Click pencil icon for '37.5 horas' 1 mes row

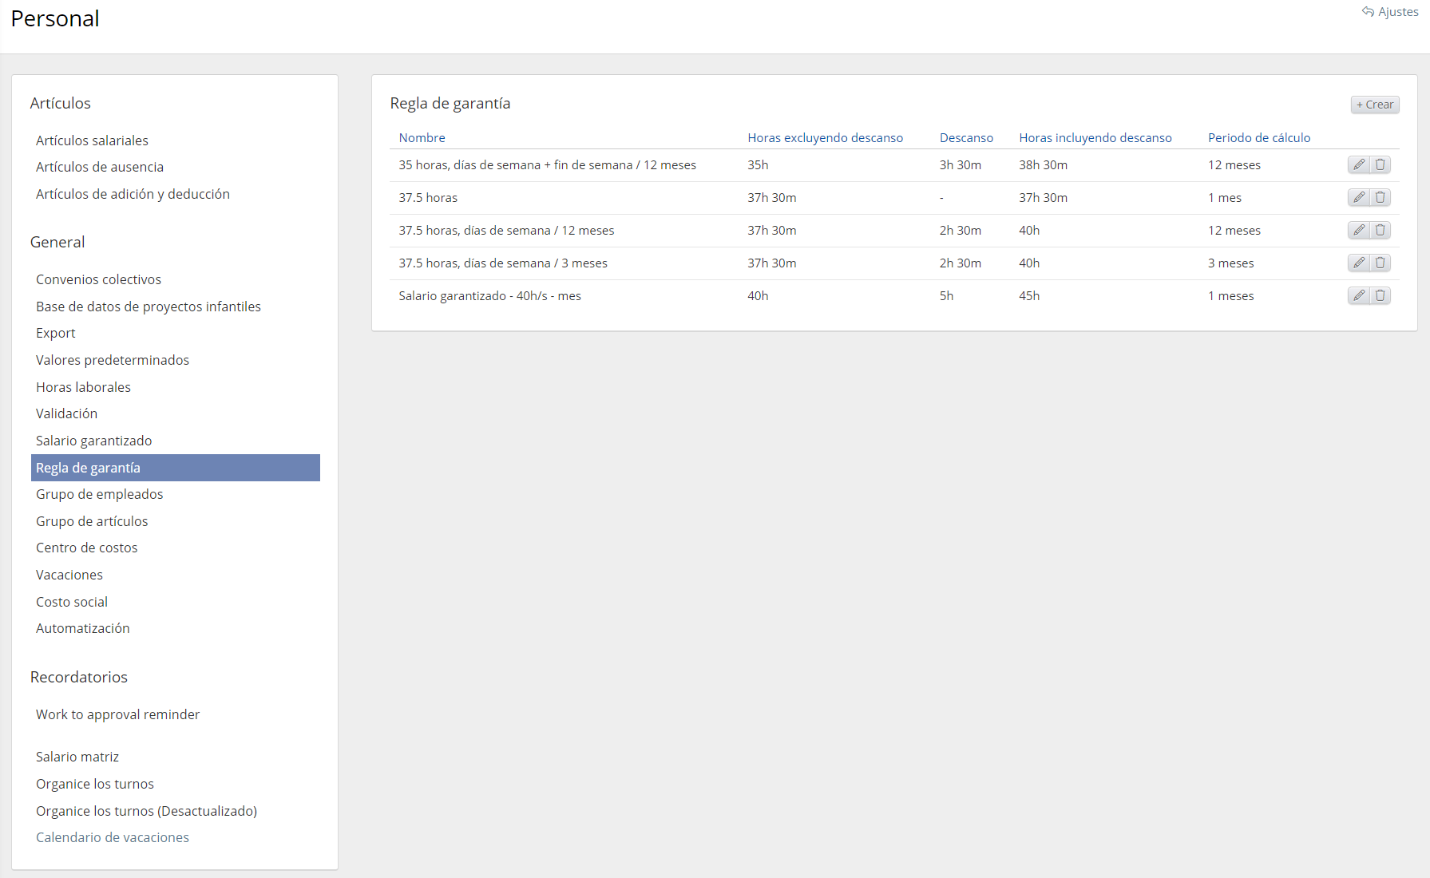(1358, 197)
